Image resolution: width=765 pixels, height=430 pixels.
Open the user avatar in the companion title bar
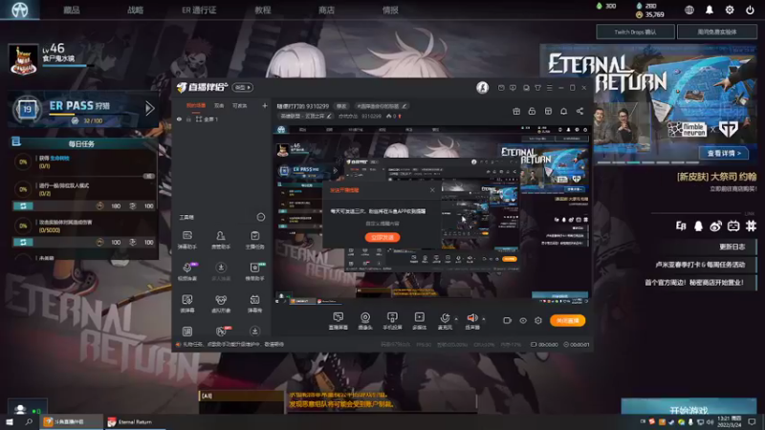[x=482, y=87]
